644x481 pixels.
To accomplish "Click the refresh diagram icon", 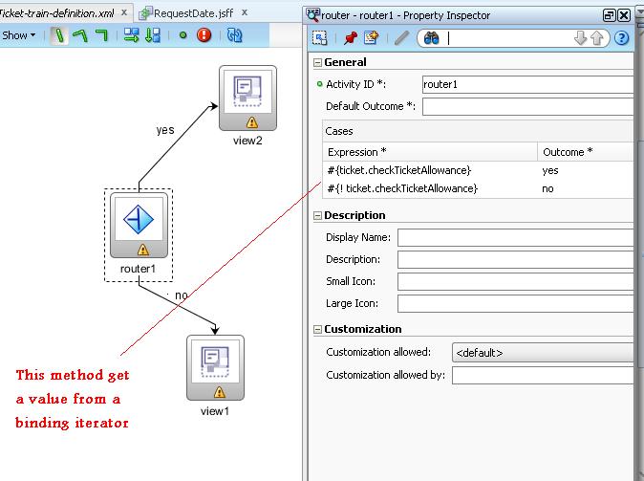I will 234,35.
